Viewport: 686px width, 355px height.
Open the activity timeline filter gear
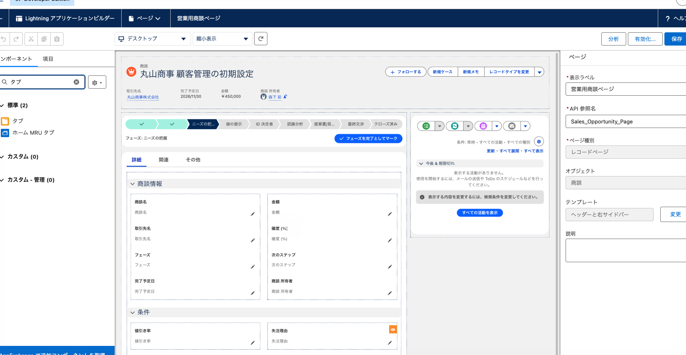click(539, 141)
